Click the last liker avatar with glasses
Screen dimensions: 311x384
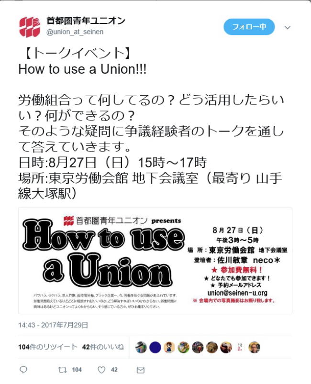255,347
